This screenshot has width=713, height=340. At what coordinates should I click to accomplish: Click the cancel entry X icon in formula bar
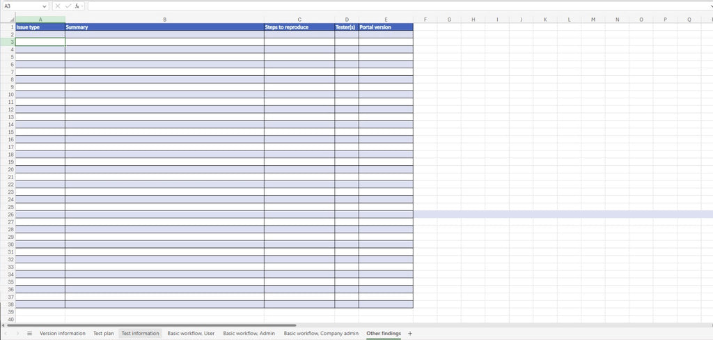[x=58, y=6]
